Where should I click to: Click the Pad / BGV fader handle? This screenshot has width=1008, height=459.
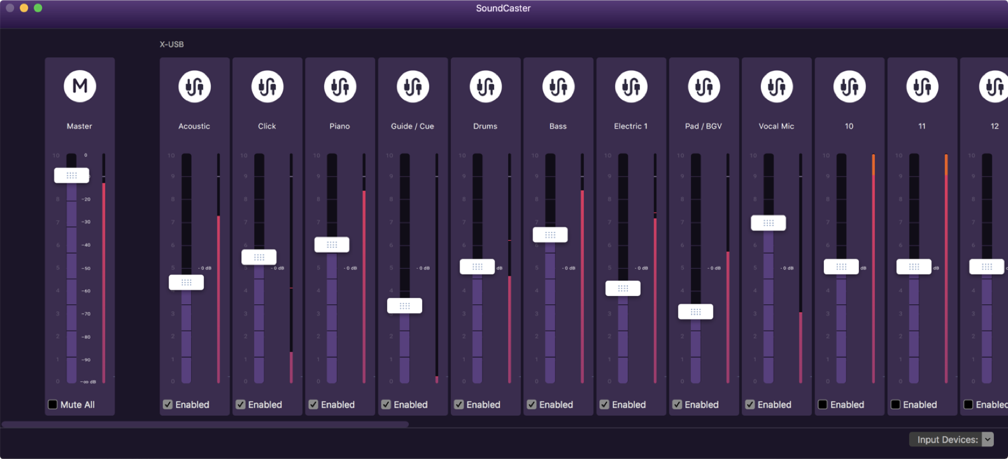point(695,312)
